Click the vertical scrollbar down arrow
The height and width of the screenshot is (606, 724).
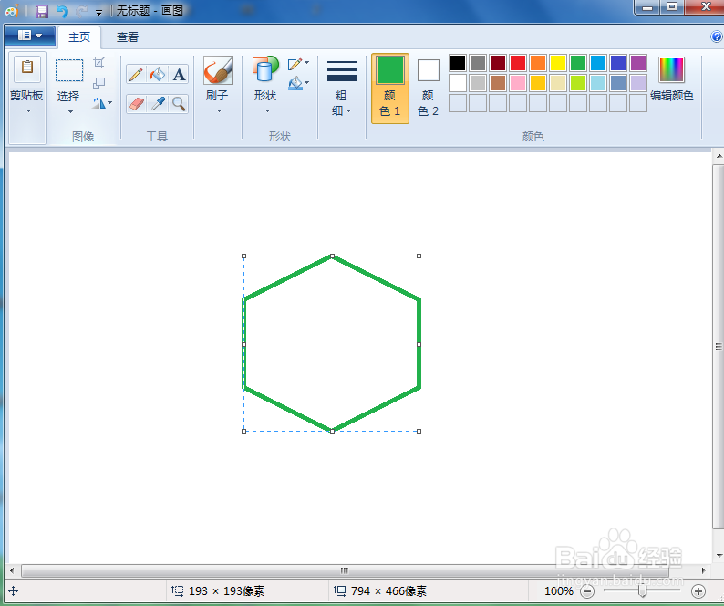(719, 555)
